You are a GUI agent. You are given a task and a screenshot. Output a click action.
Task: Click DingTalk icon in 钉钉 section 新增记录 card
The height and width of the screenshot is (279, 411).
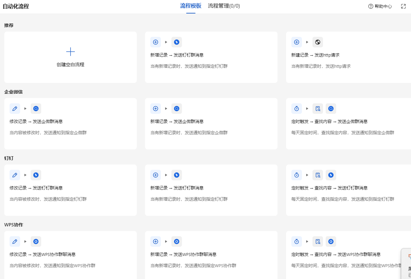[177, 175]
